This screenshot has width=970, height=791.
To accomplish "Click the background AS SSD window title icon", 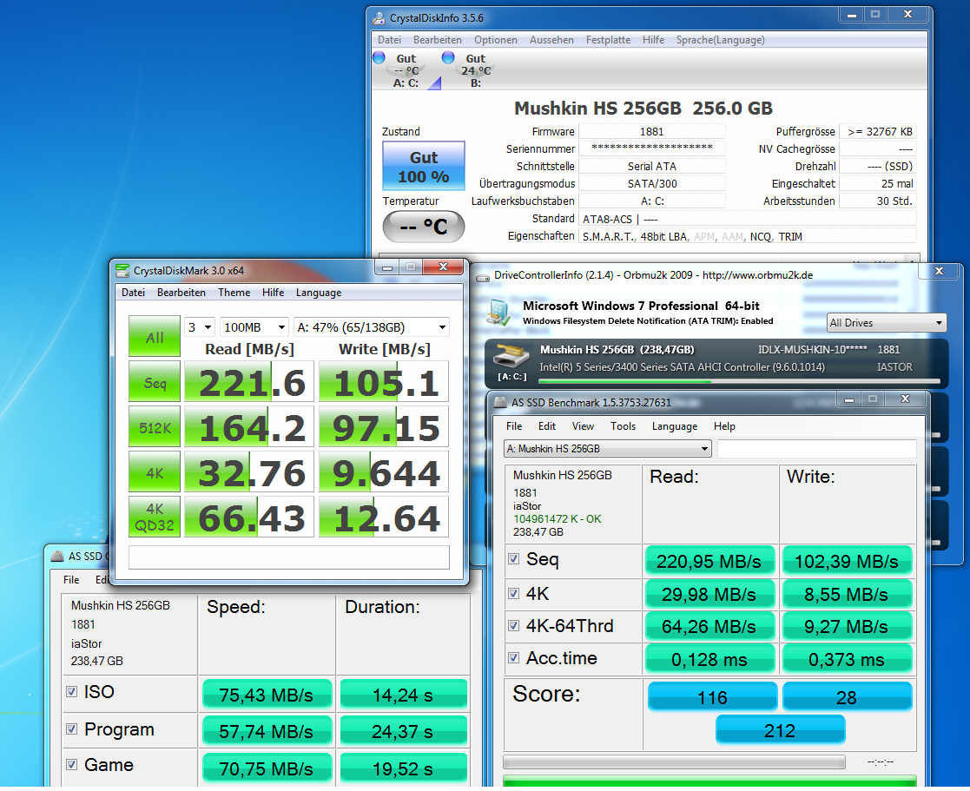I will tap(57, 556).
